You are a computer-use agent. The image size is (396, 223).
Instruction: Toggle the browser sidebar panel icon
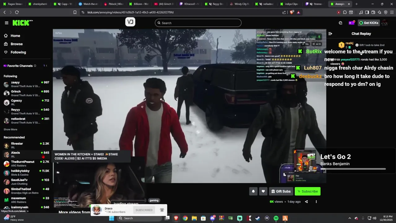pos(367,12)
